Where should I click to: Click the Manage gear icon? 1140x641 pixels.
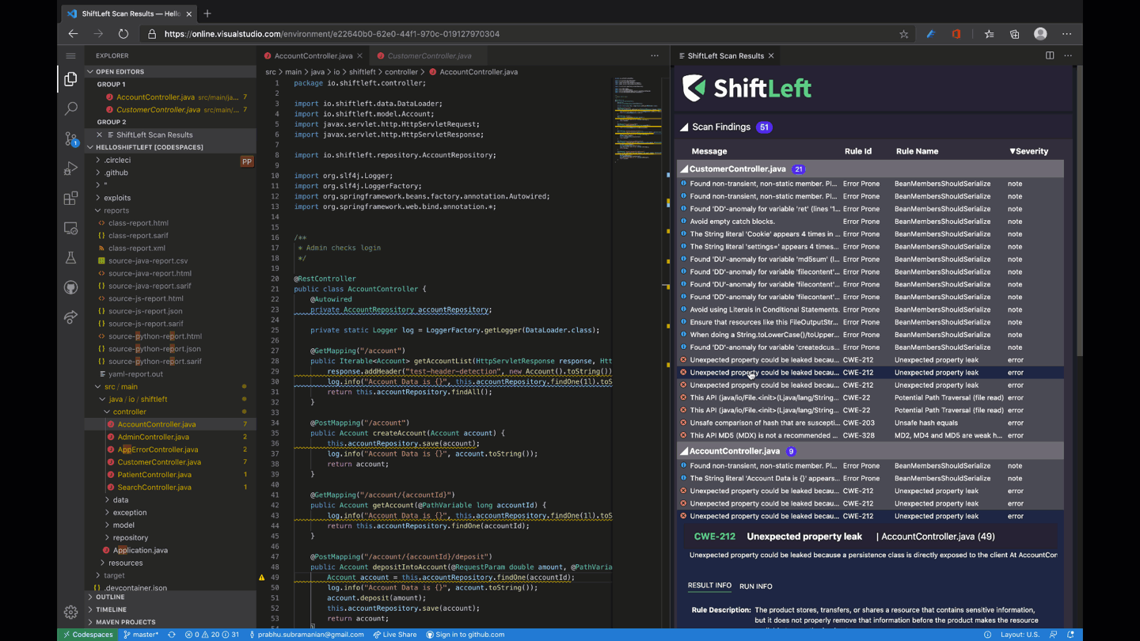(70, 612)
